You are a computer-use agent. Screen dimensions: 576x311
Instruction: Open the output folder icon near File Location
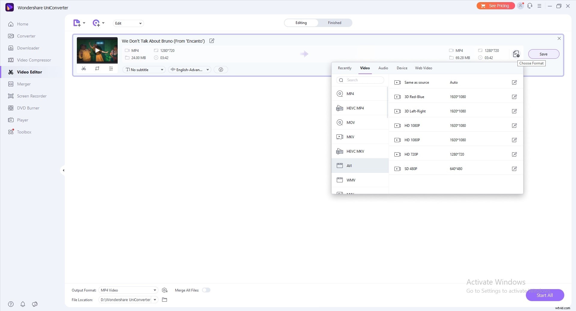[x=164, y=300]
